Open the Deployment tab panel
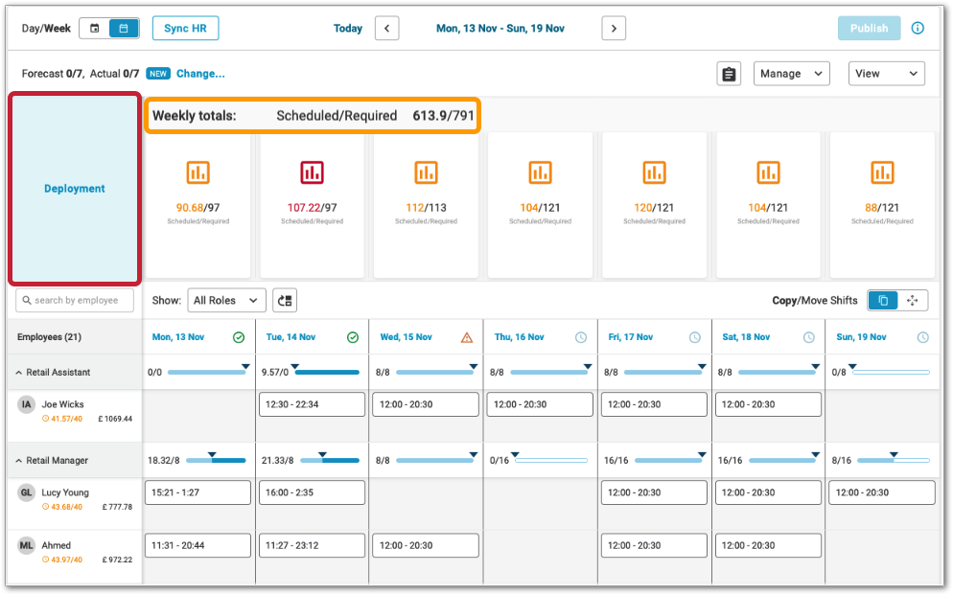 tap(75, 189)
